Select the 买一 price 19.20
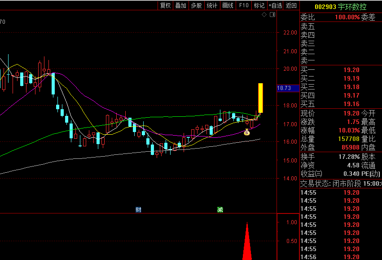The width and height of the screenshot is (382, 260). coord(351,70)
